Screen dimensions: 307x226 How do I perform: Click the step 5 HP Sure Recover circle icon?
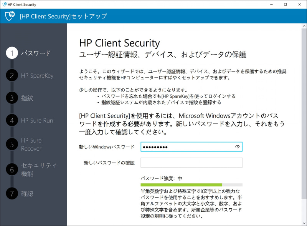point(12,144)
